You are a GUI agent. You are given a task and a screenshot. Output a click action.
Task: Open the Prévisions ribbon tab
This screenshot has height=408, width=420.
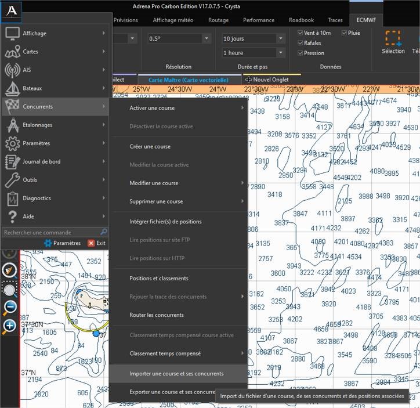click(126, 20)
